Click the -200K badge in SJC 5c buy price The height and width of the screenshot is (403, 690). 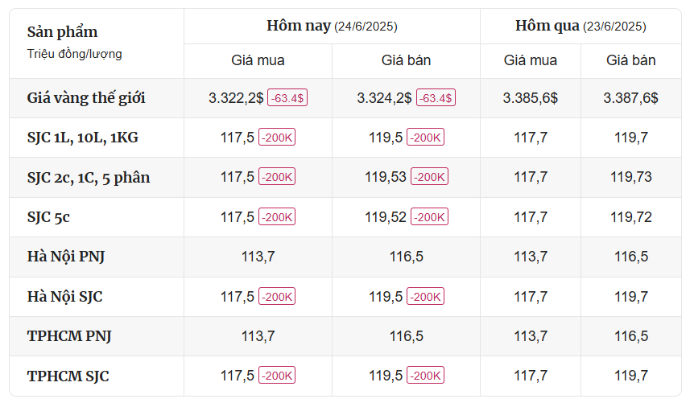coord(277,216)
